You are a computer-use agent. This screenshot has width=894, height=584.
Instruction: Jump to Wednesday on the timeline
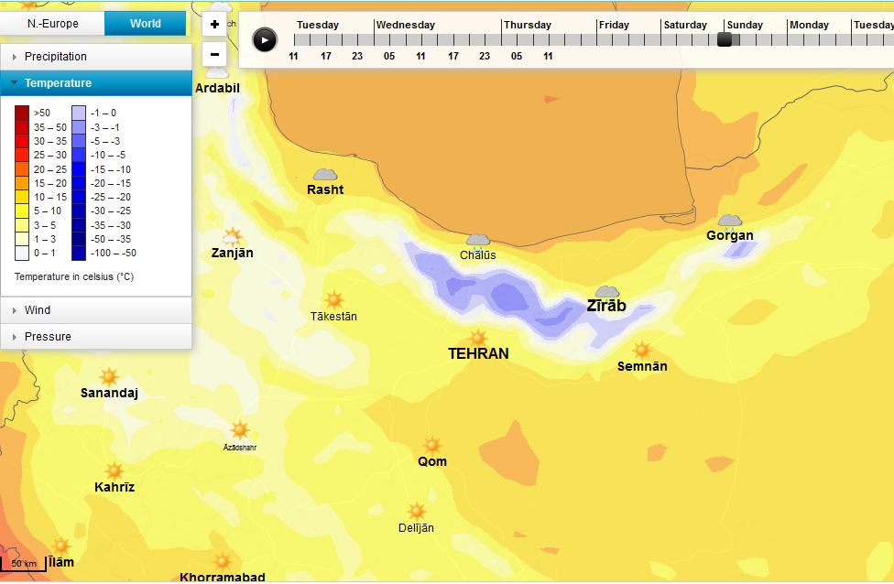pos(406,25)
